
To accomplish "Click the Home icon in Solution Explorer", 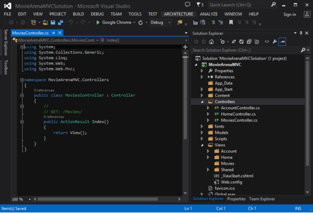I will [211, 42].
